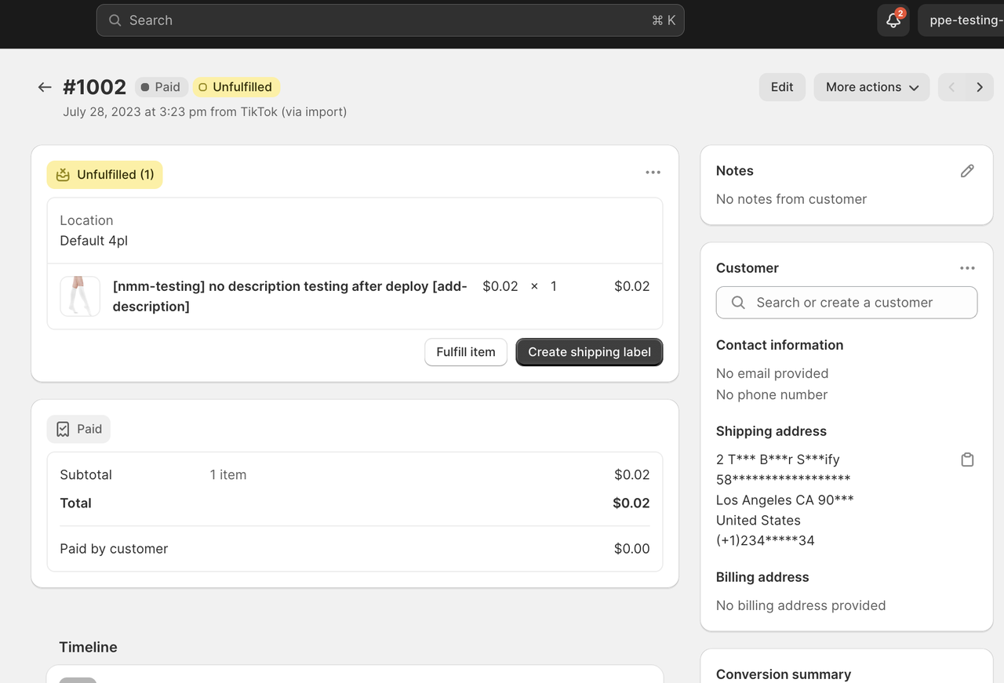Image resolution: width=1004 pixels, height=683 pixels.
Task: Click the product thumbnail of white socks
Action: point(80,296)
